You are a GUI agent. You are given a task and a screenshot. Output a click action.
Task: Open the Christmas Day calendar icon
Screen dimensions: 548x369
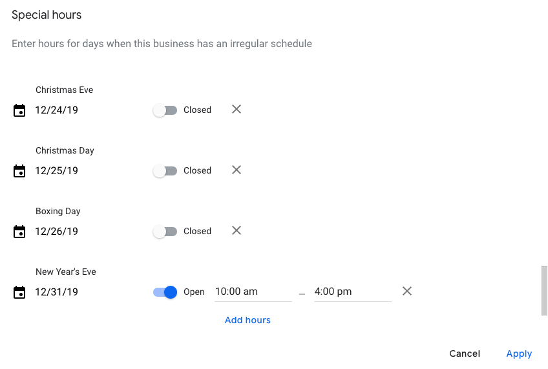tap(19, 171)
